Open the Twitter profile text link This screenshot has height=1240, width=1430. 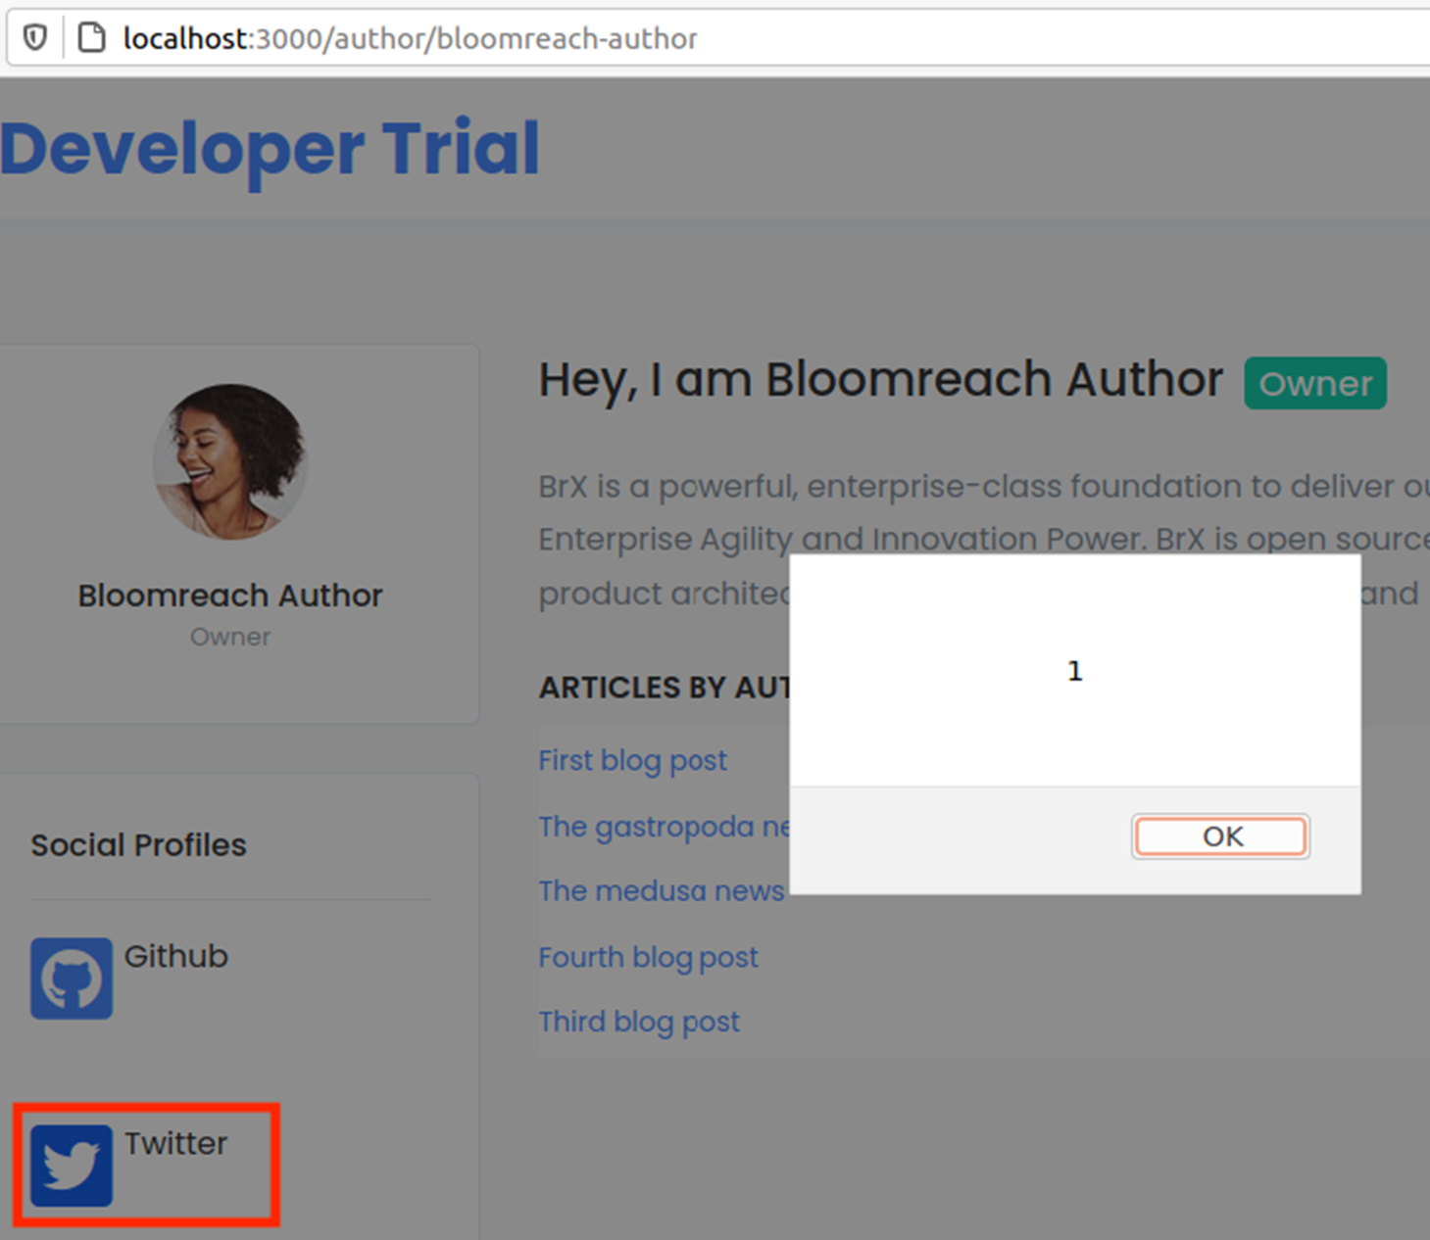pyautogui.click(x=175, y=1143)
